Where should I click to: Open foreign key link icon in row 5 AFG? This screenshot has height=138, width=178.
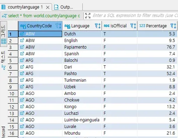22,60
